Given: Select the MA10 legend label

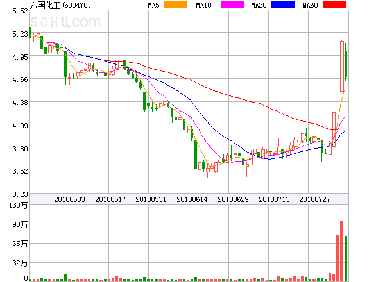Looking at the screenshot, I should coord(204,5).
